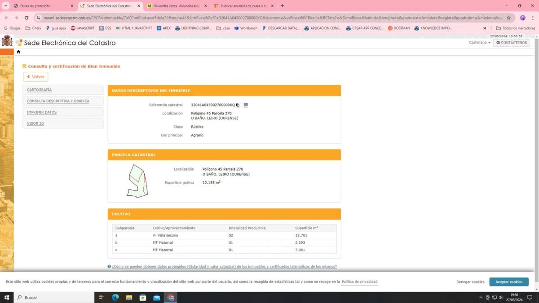The image size is (539, 303).
Task: Bookmark this page with the star icon
Action: pyautogui.click(x=509, y=18)
